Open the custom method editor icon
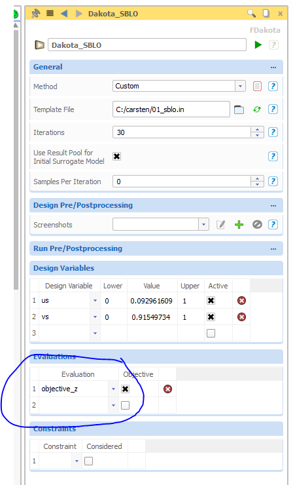The height and width of the screenshot is (485, 293). tap(257, 86)
